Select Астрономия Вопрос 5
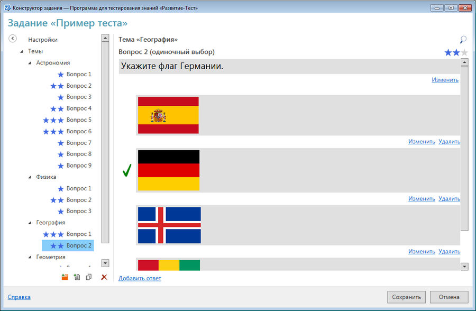Screen dimensions: 476x311 [79, 120]
